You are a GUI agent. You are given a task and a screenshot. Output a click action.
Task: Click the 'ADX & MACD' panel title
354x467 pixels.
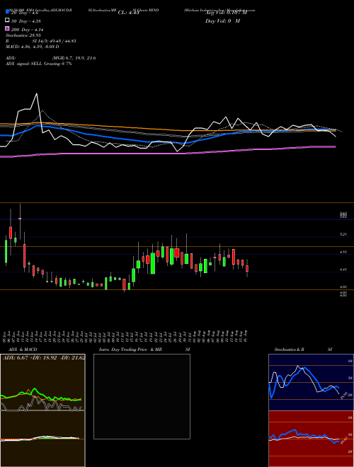(x=23, y=350)
